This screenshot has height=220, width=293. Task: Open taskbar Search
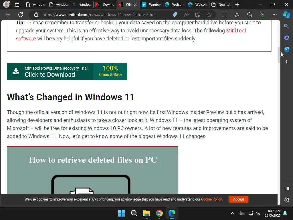(x=134, y=213)
